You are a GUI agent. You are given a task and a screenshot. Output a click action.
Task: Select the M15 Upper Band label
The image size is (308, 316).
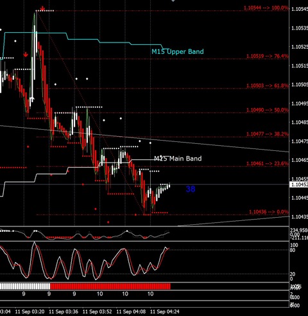(x=178, y=51)
